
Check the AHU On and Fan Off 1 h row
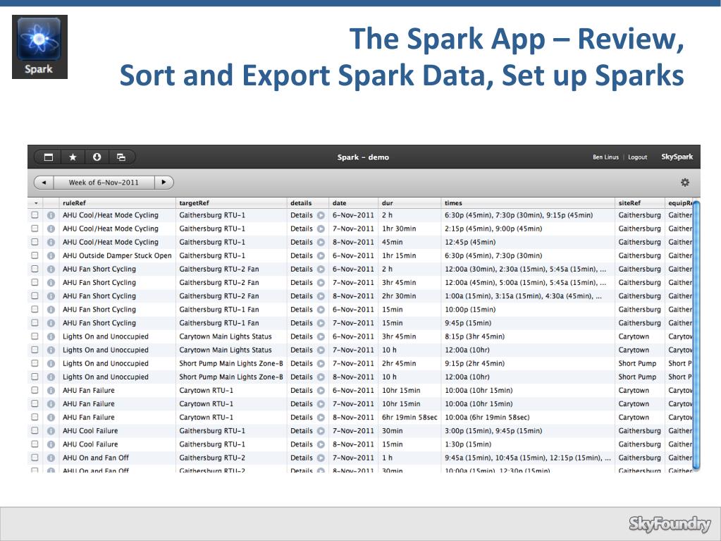tap(35, 458)
